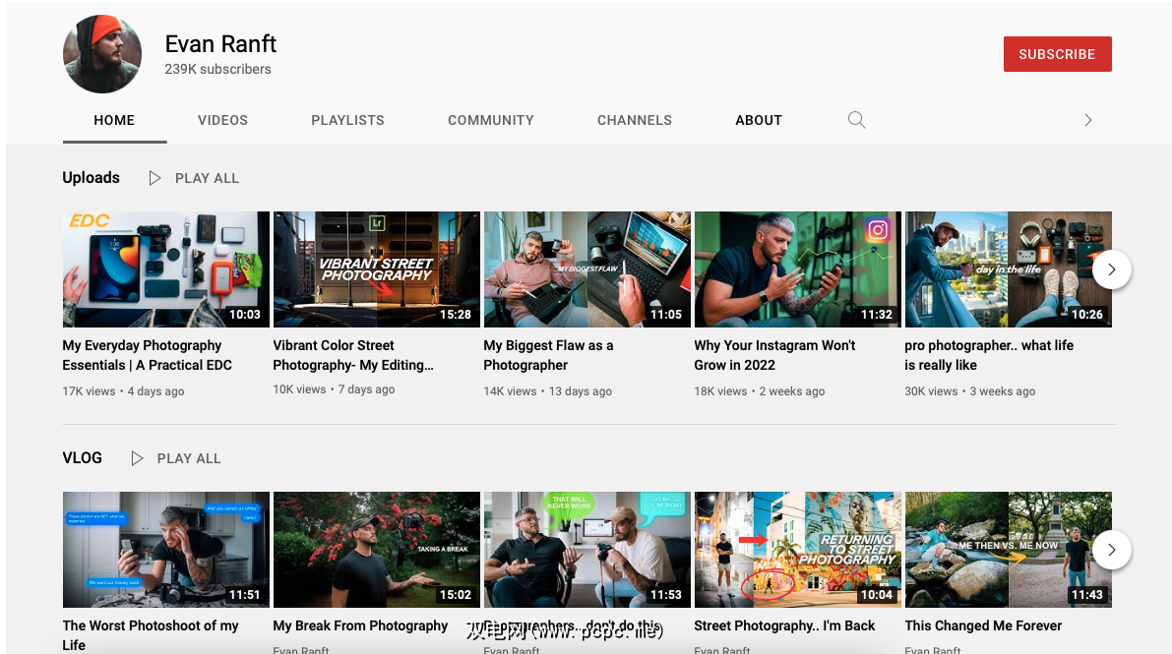Open the HOME tab
The image size is (1172, 654).
point(114,120)
